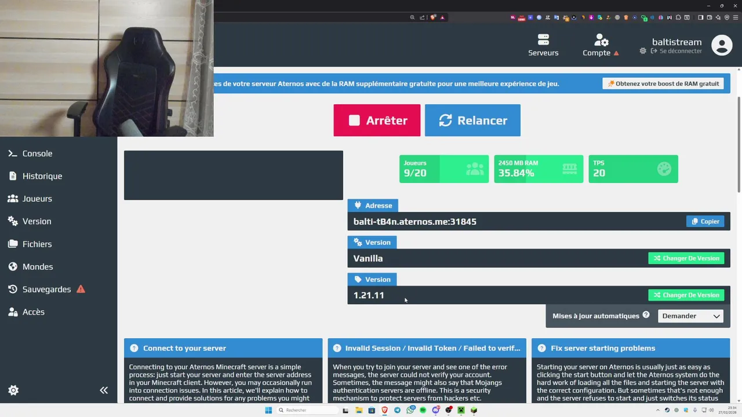Click the 1.21.11 version number text
742x417 pixels.
[369, 295]
